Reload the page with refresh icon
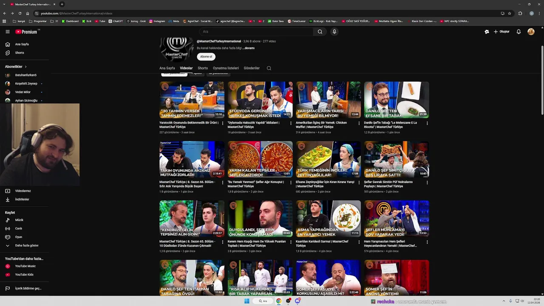Screen dimensions: 544x306 [20, 13]
